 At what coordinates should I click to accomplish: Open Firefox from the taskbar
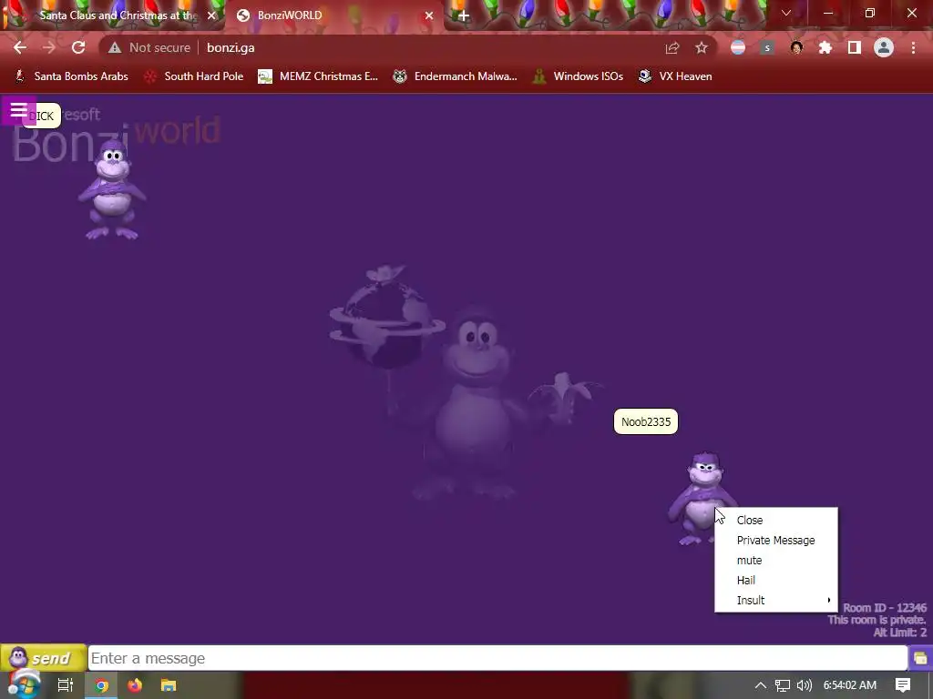click(x=135, y=685)
